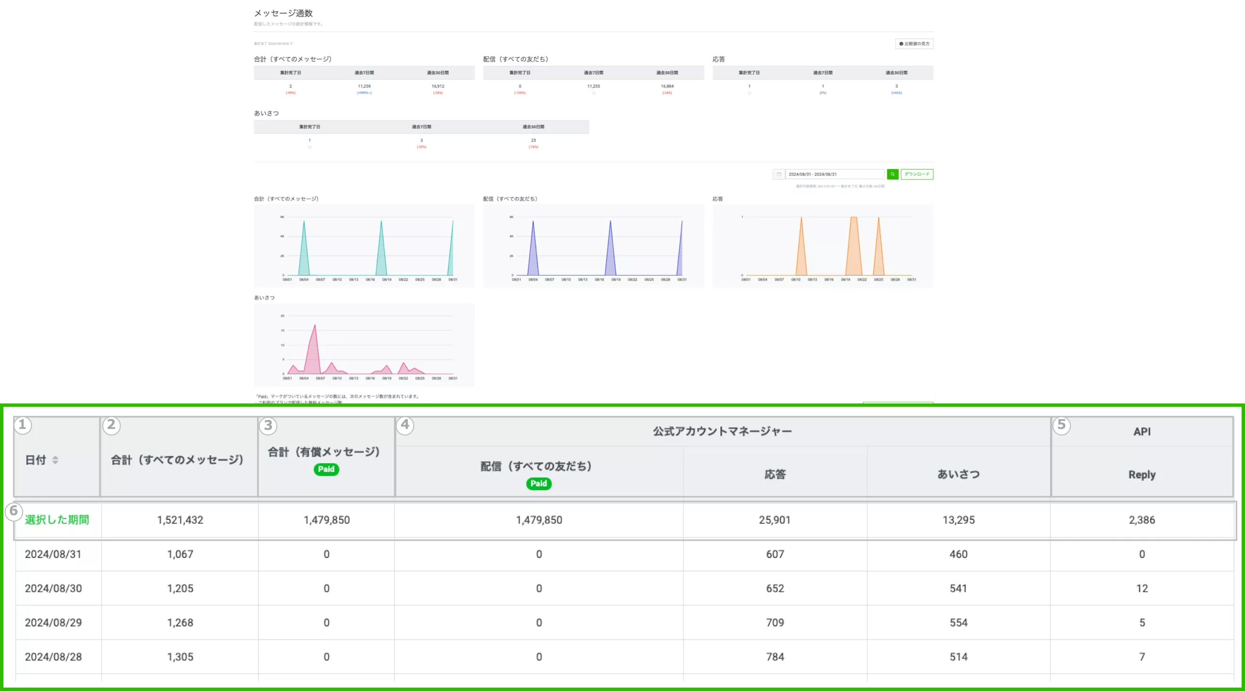This screenshot has height=691, width=1245.
Task: Click the numbered circle 6 marker
Action: click(x=14, y=511)
